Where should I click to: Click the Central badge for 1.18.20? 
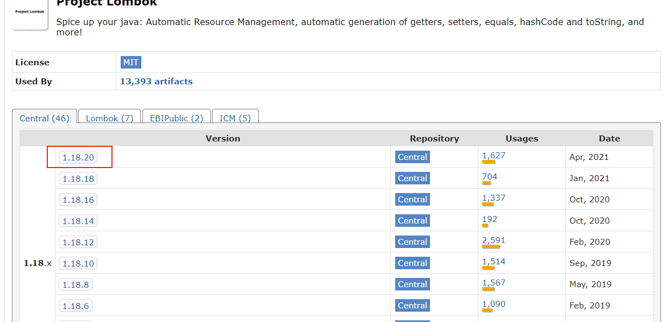pyautogui.click(x=413, y=157)
